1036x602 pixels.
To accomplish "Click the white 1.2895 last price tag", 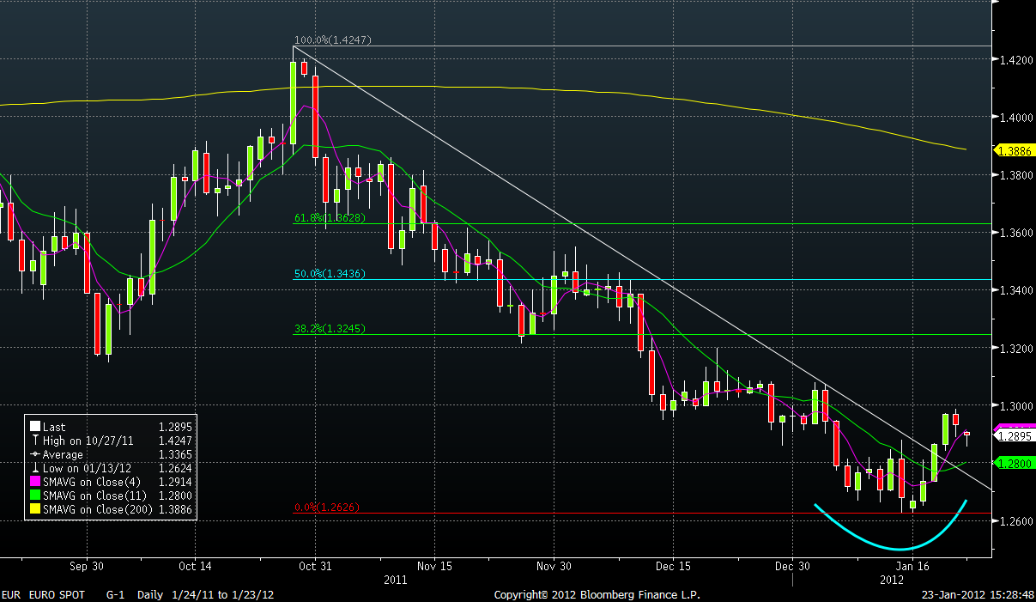I will click(1013, 436).
